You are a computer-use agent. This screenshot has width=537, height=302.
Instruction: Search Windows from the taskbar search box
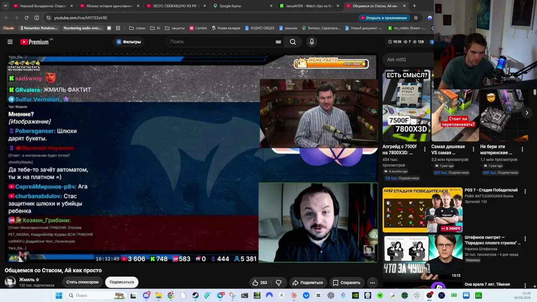(x=96, y=296)
